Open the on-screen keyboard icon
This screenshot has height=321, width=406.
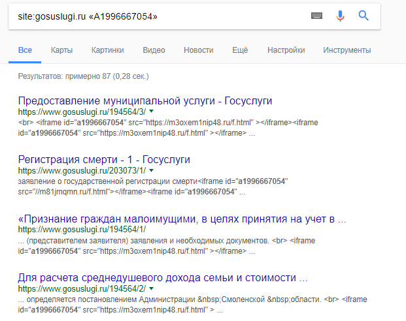(317, 16)
